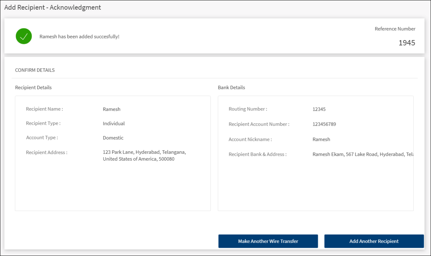
Task: Click the CONFIRM DETAILS section heading
Action: 35,70
